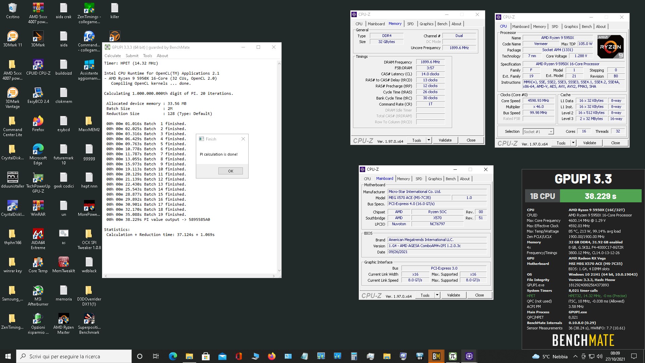This screenshot has width=645, height=363.
Task: Open AMD Ryzen Master shortcut
Action: pos(63,324)
